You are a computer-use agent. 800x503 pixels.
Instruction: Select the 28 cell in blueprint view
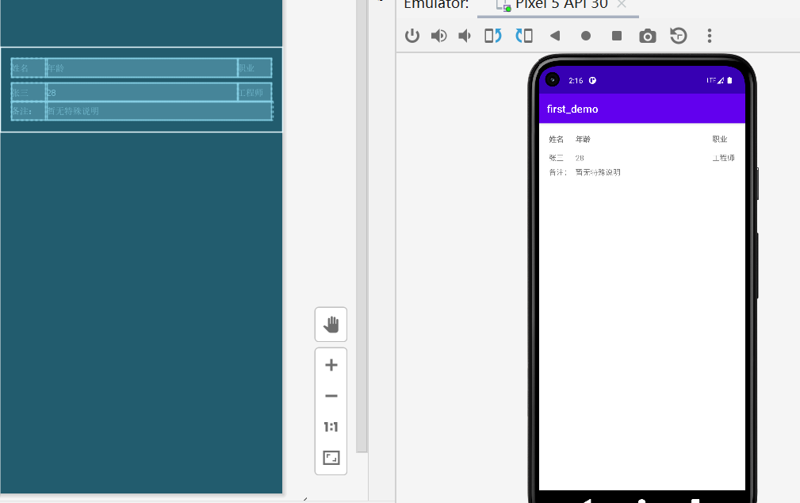tap(142, 93)
